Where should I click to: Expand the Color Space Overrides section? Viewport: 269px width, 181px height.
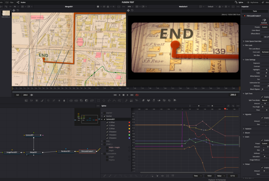(244, 41)
